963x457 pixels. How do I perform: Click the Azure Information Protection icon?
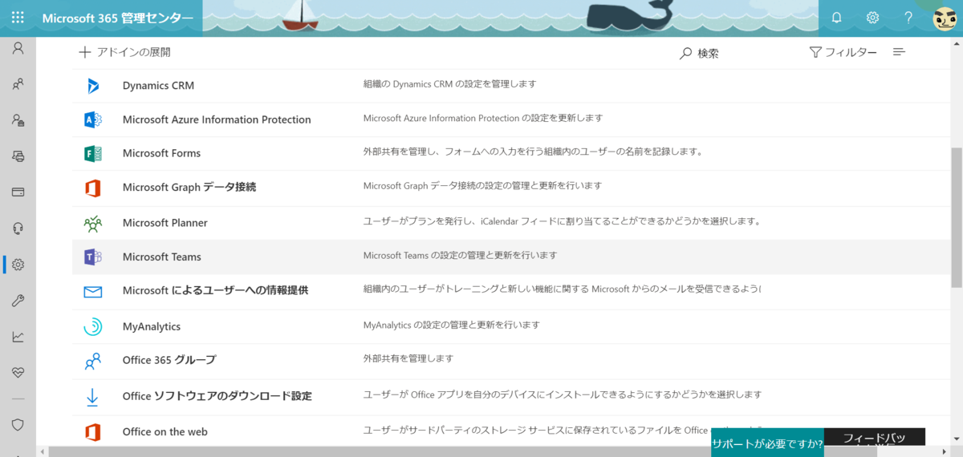93,119
